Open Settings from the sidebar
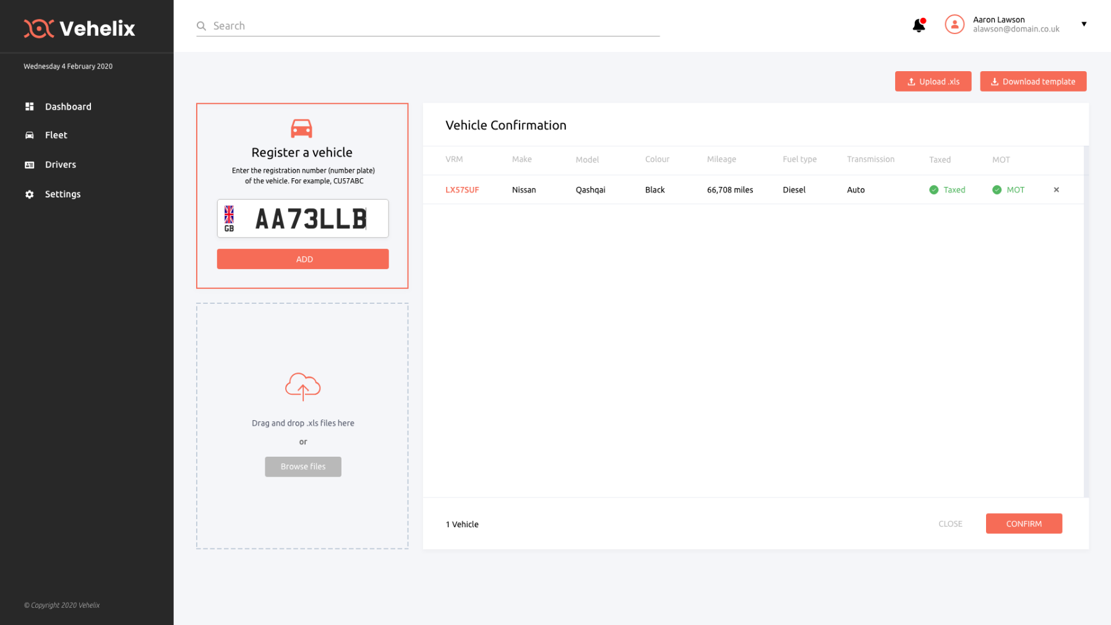Screen dimensions: 1111x625 (62, 194)
